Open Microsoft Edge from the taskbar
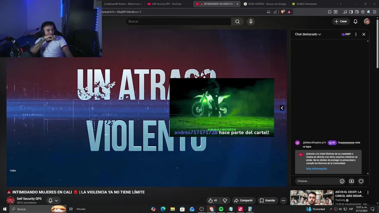The image size is (379, 213). click(x=163, y=209)
